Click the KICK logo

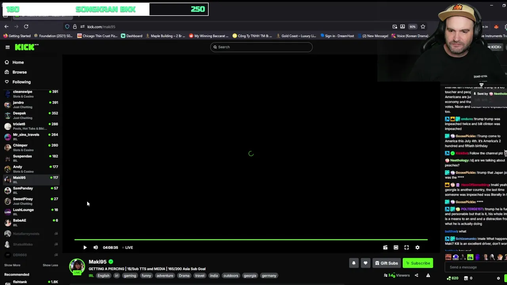(x=27, y=47)
